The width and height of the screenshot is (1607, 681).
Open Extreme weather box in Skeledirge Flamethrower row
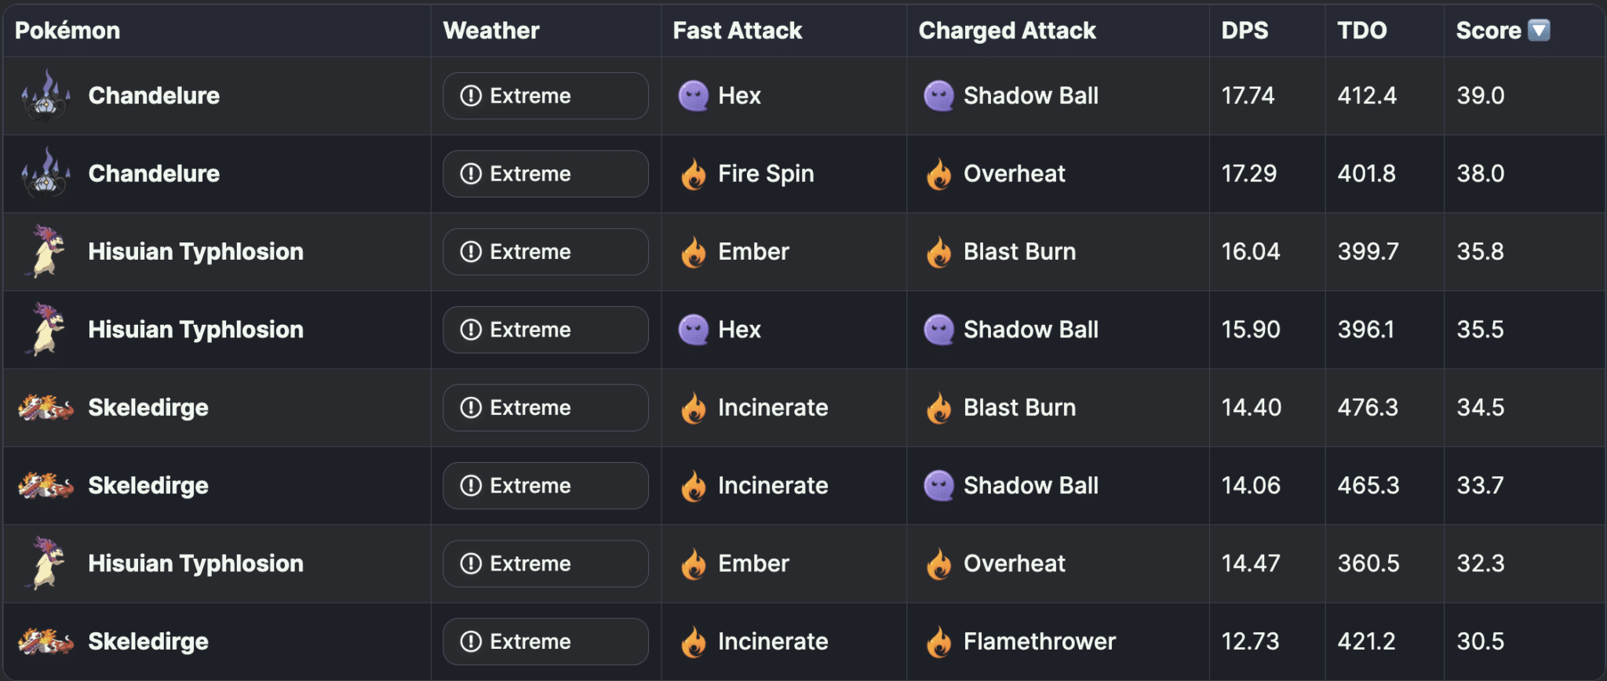[x=545, y=642]
